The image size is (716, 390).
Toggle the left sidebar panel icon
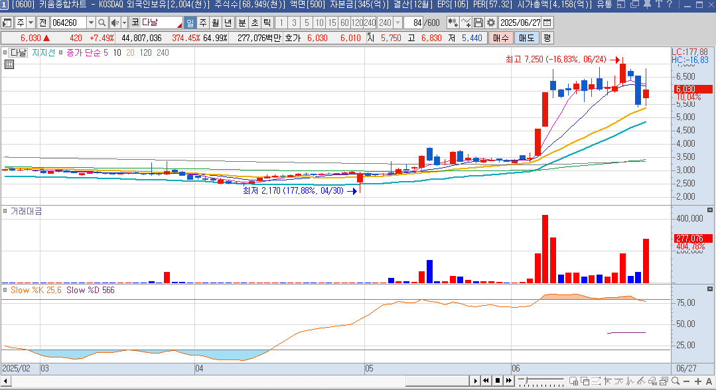(x=7, y=23)
